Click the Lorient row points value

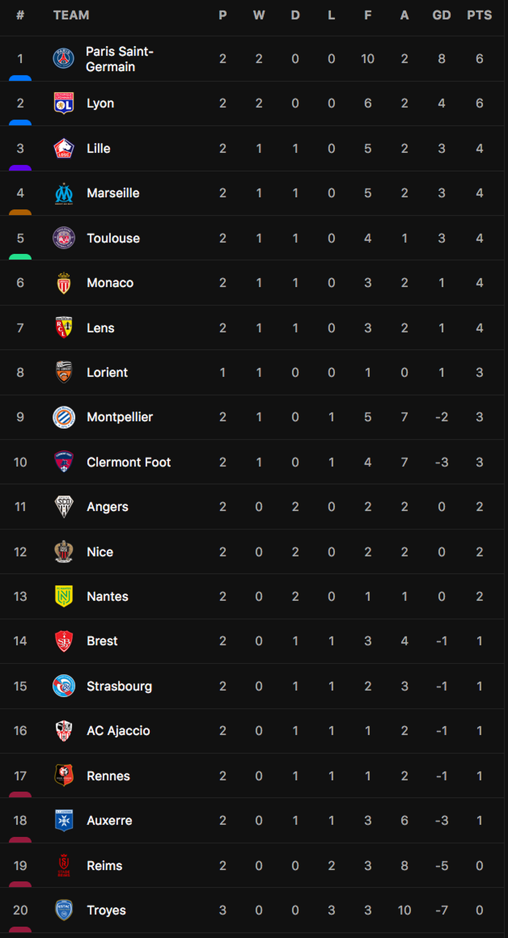[x=479, y=372]
